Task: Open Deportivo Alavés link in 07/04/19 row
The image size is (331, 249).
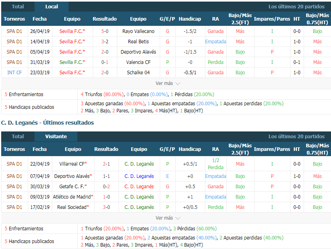Action: 73,176
